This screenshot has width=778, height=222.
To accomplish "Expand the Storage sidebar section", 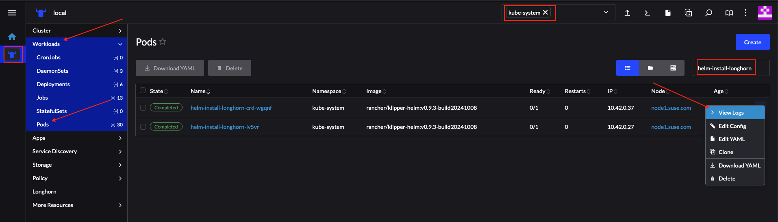I will 120,165.
